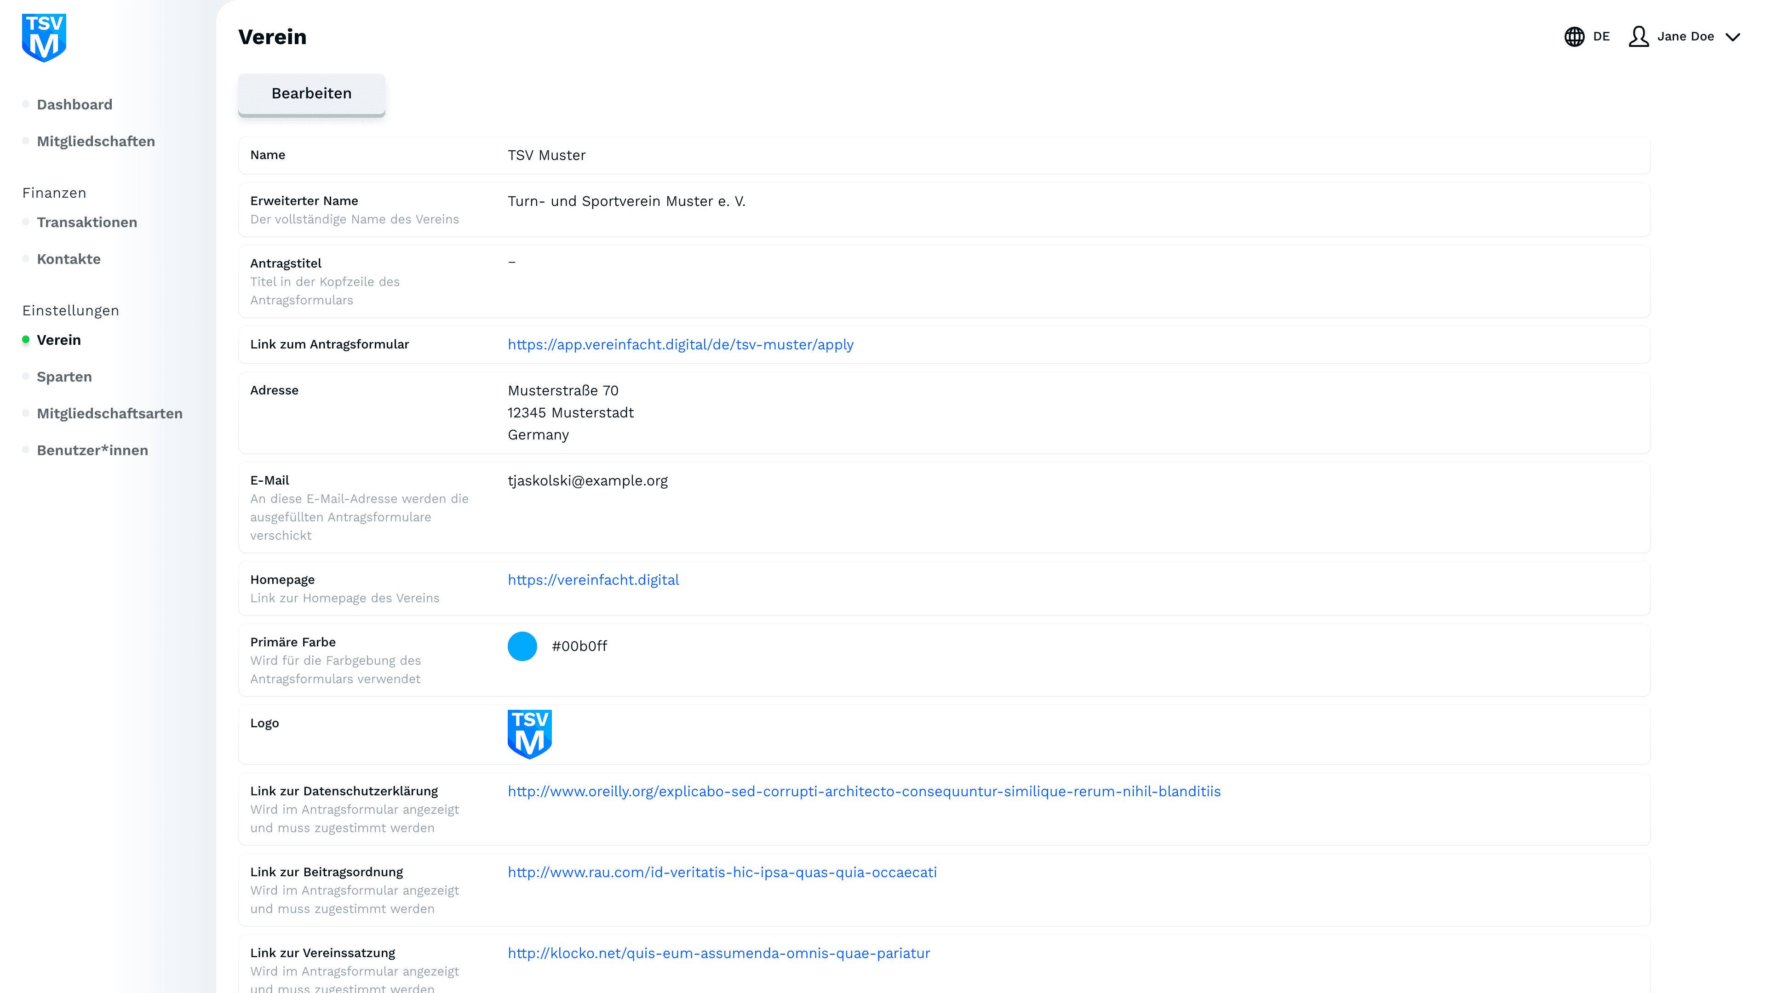Click the globe language icon
This screenshot has width=1766, height=993.
click(x=1574, y=36)
